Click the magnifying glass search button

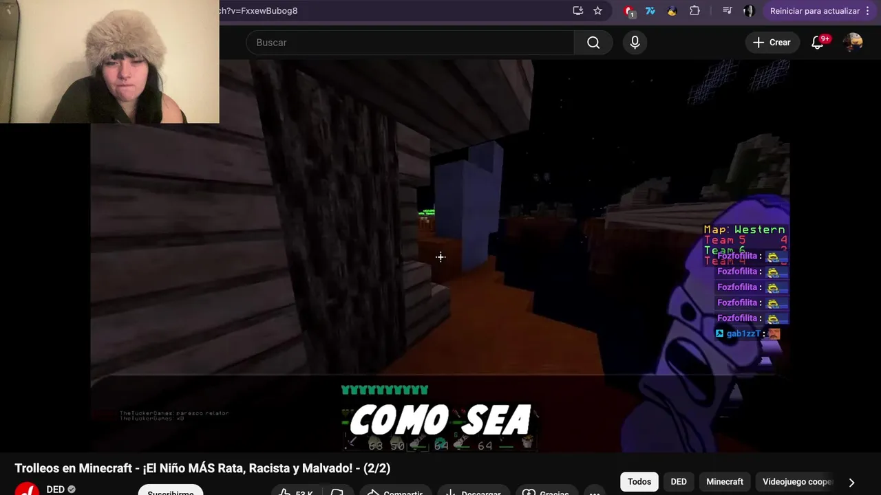point(593,43)
